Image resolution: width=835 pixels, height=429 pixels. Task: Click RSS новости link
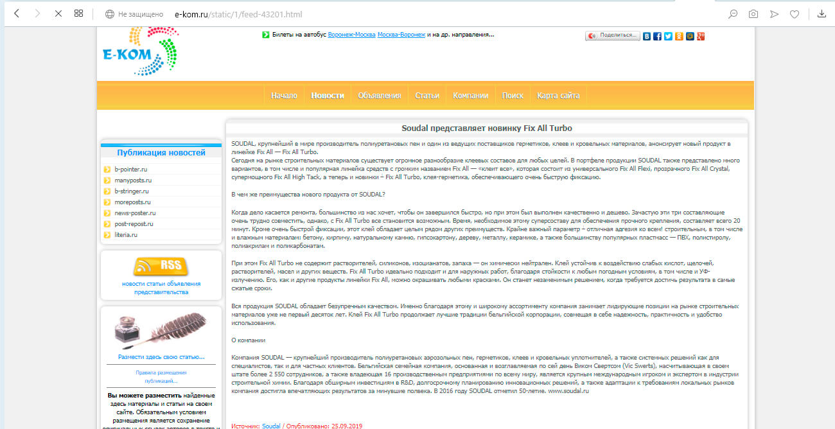(134, 284)
